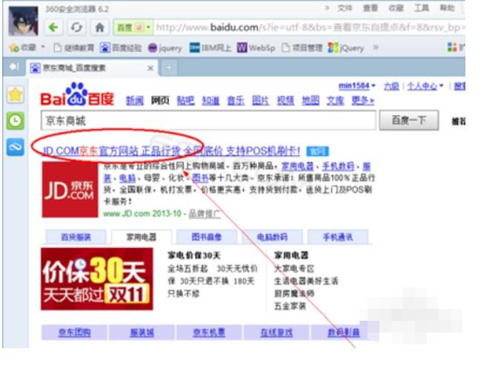This screenshot has height=369, width=498.
Task: Click the 百度一下 search button
Action: click(x=409, y=120)
